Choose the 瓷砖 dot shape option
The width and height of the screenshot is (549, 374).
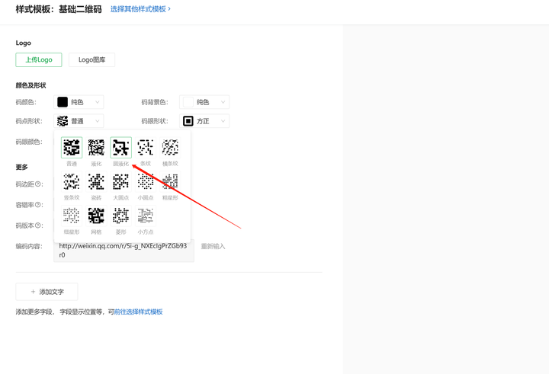click(x=96, y=181)
